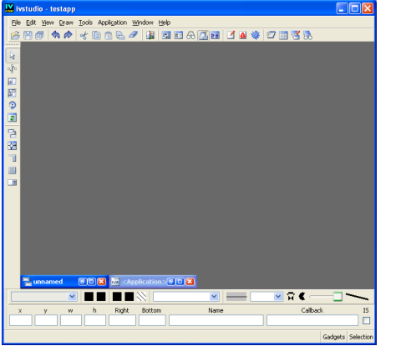Screen dimensions: 411x346
Task: Expand the empty layer combo box
Action: [44, 297]
